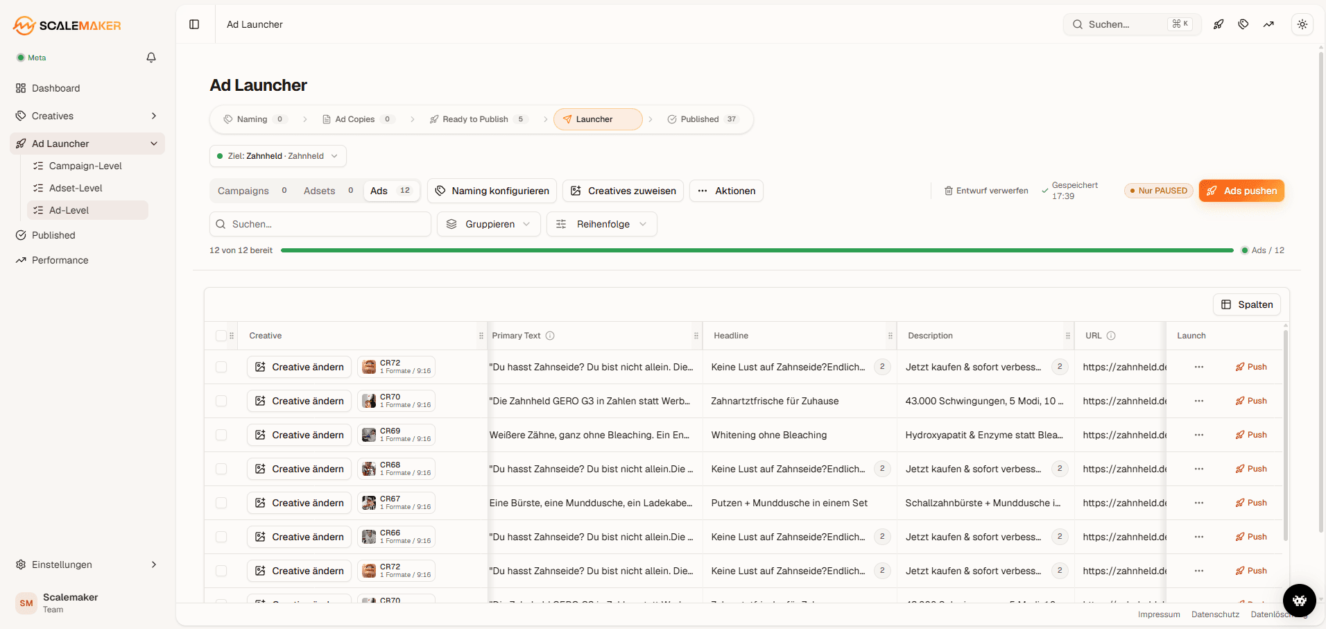Open the more menu for CR68 row
Screen dimensions: 1326x629
1199,469
